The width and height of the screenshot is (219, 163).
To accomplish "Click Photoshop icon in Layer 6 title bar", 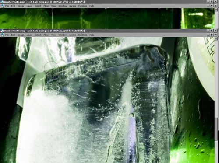I will [x=2, y=31].
